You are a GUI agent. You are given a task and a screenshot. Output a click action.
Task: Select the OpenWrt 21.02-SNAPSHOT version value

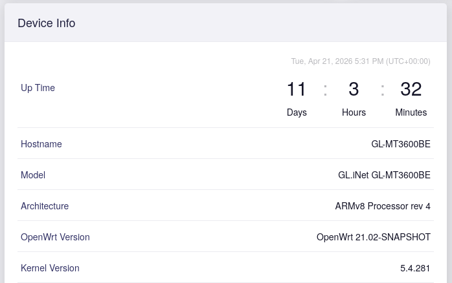click(373, 237)
